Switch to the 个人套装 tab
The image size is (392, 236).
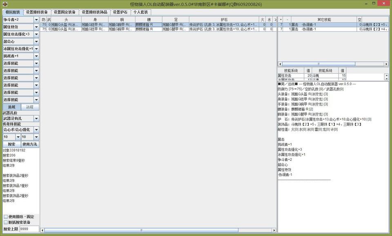[x=141, y=12]
